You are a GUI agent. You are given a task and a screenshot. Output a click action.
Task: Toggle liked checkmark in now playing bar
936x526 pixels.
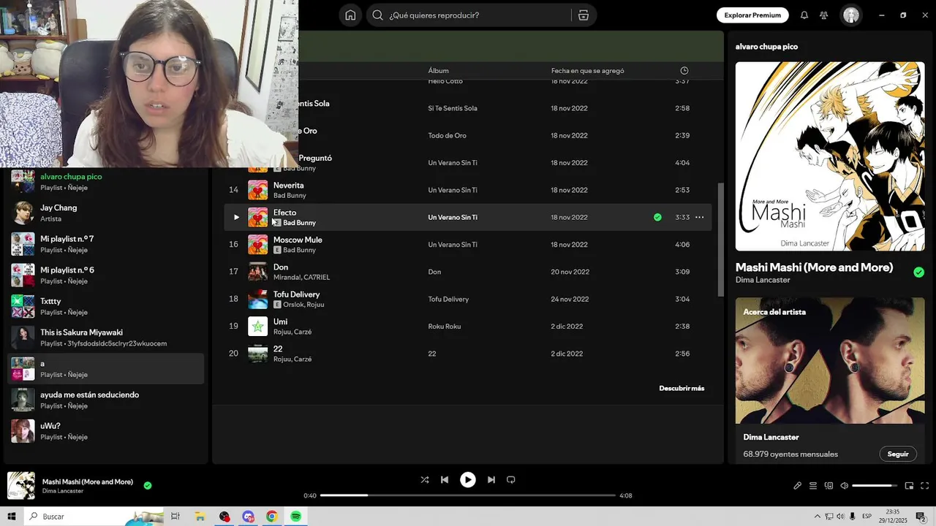[148, 485]
